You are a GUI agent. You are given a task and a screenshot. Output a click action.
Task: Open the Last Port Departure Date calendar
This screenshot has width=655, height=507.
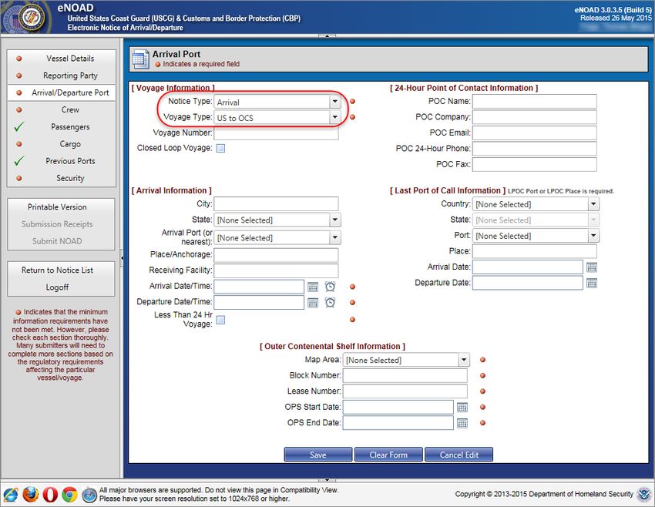pos(592,283)
